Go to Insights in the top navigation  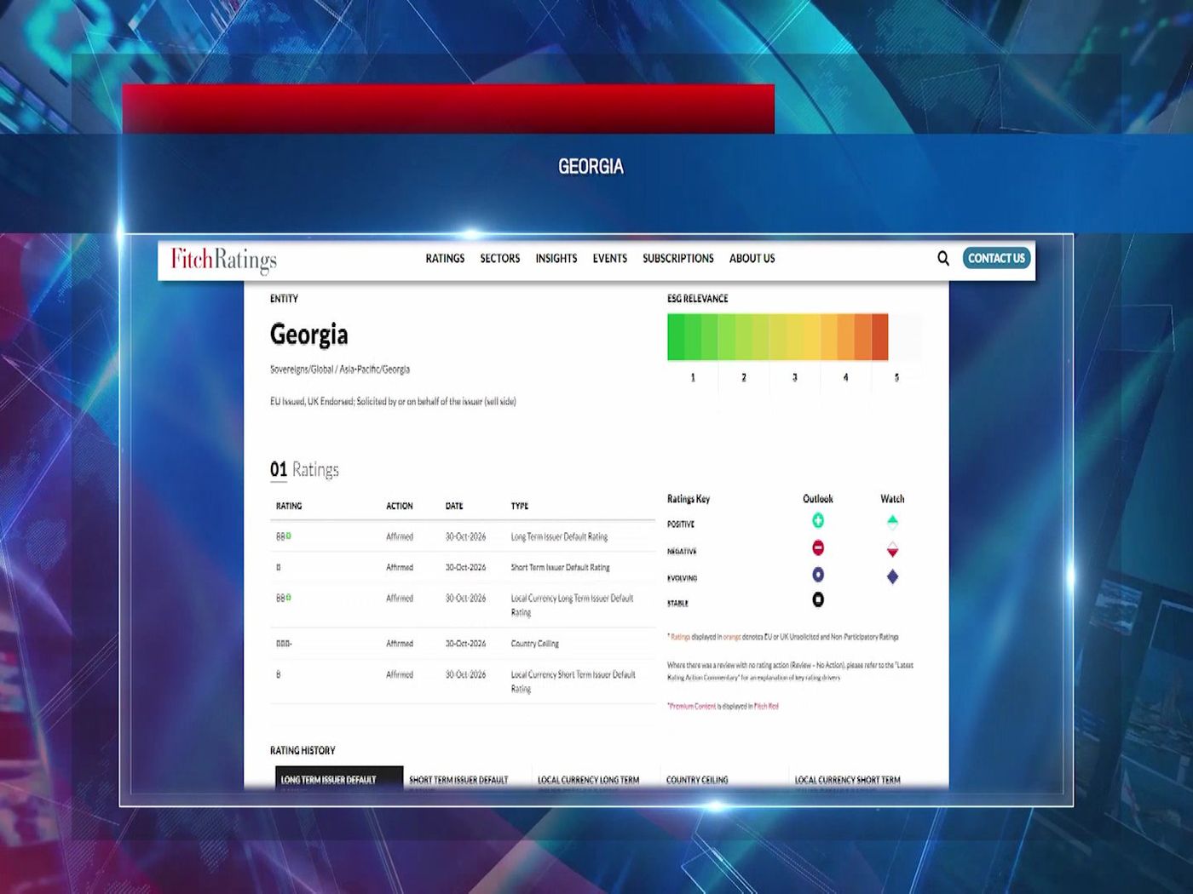556,258
